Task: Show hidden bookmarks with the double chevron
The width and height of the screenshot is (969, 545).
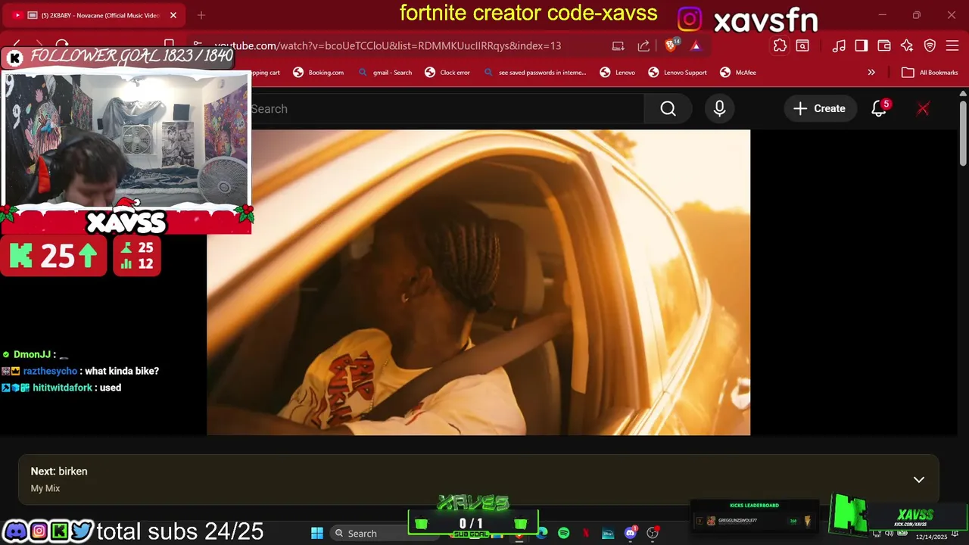Action: coord(871,73)
